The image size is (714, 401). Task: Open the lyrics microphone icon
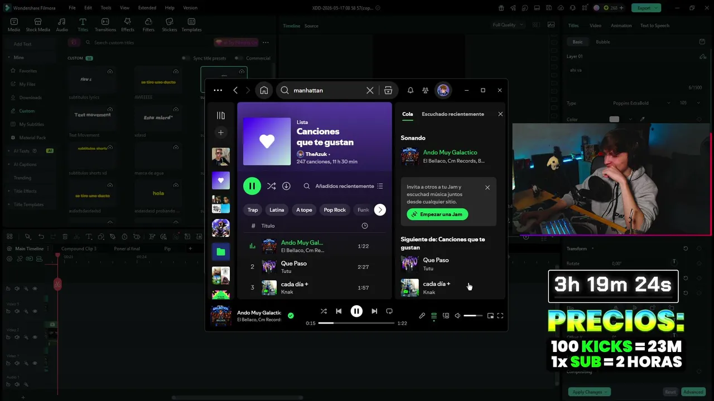tap(422, 316)
